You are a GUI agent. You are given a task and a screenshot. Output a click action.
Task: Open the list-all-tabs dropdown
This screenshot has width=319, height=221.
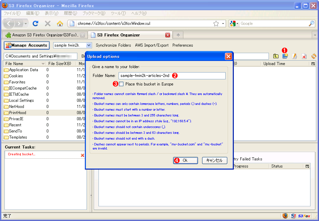tap(315, 35)
